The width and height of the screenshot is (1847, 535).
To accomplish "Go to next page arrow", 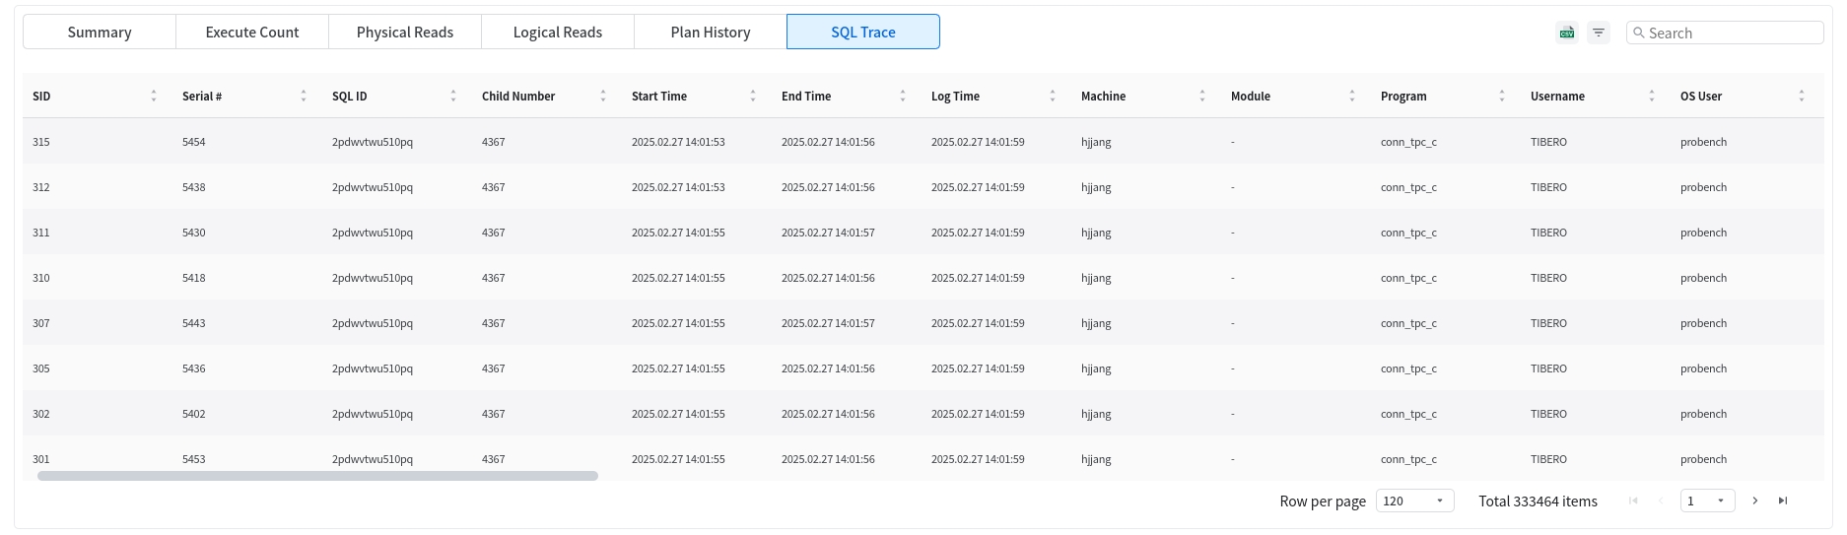I will click(x=1755, y=501).
